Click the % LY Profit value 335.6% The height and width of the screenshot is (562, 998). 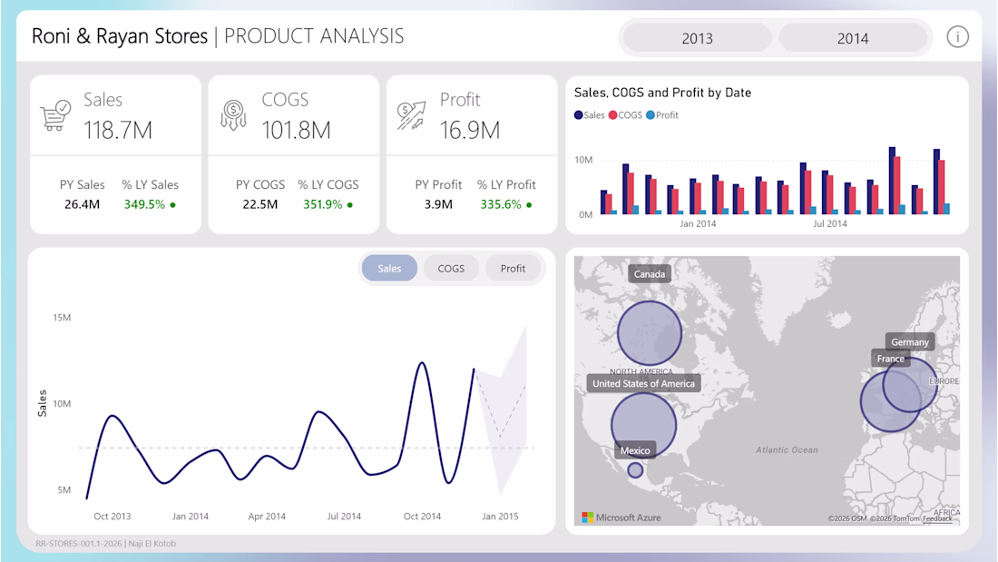click(x=501, y=204)
